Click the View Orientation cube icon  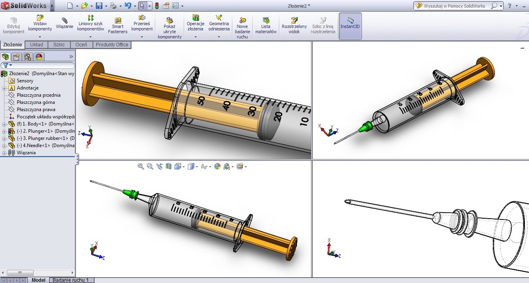(178, 166)
